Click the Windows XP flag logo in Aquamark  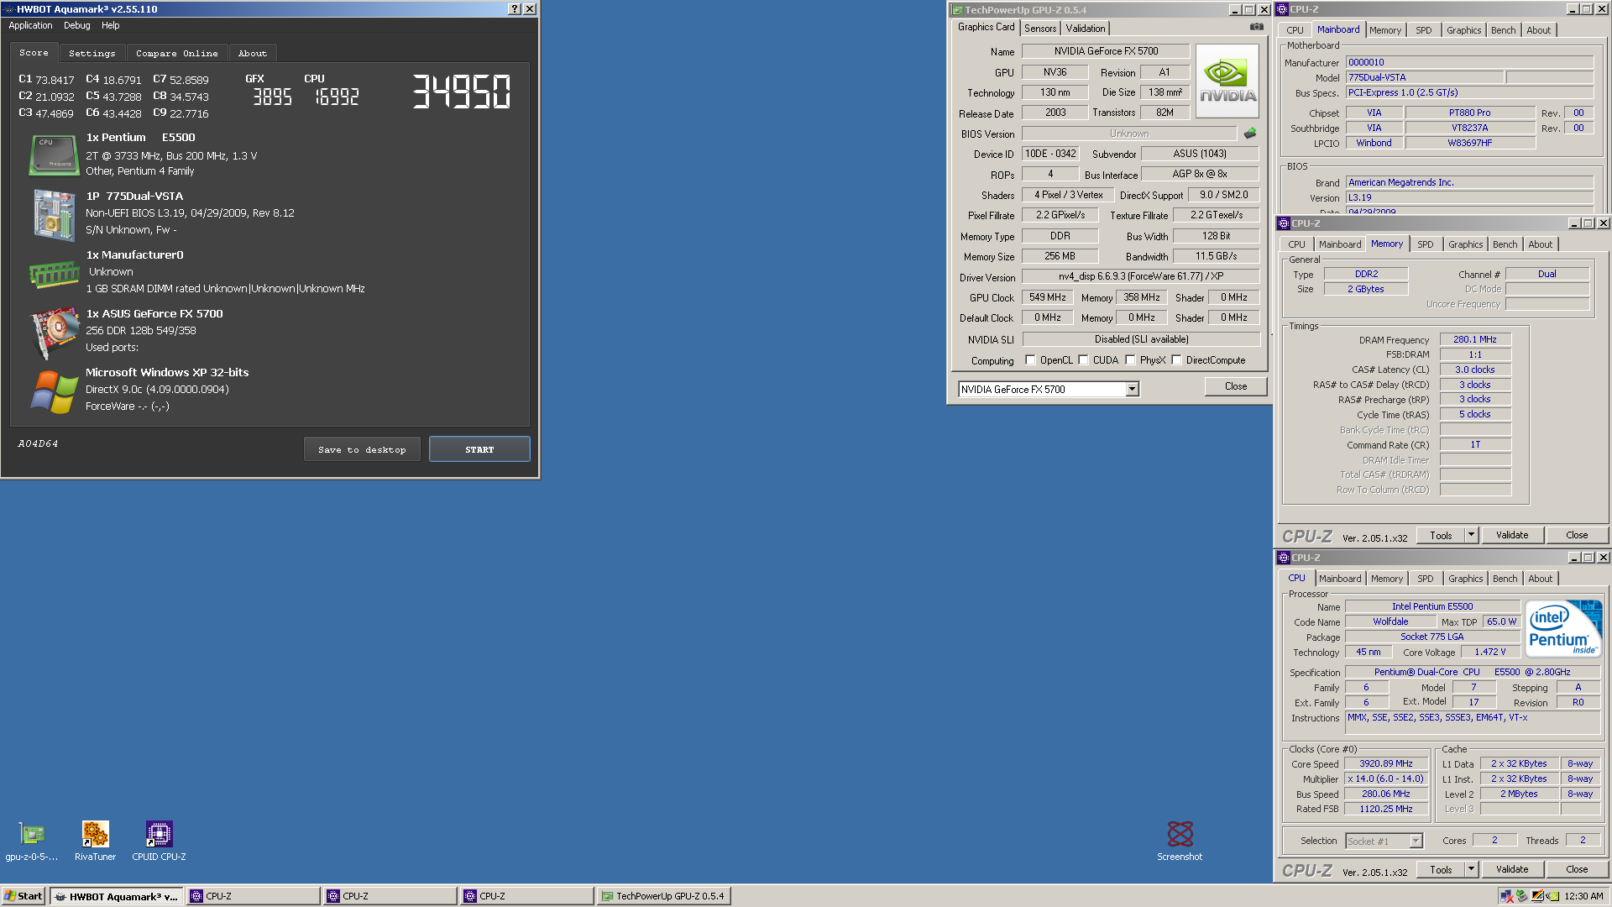(x=54, y=391)
